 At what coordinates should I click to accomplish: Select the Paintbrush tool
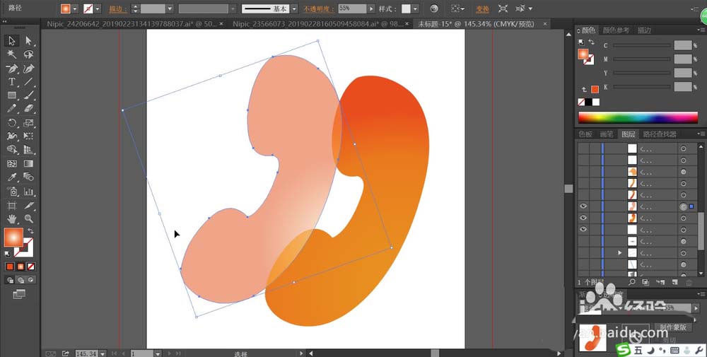[x=28, y=95]
